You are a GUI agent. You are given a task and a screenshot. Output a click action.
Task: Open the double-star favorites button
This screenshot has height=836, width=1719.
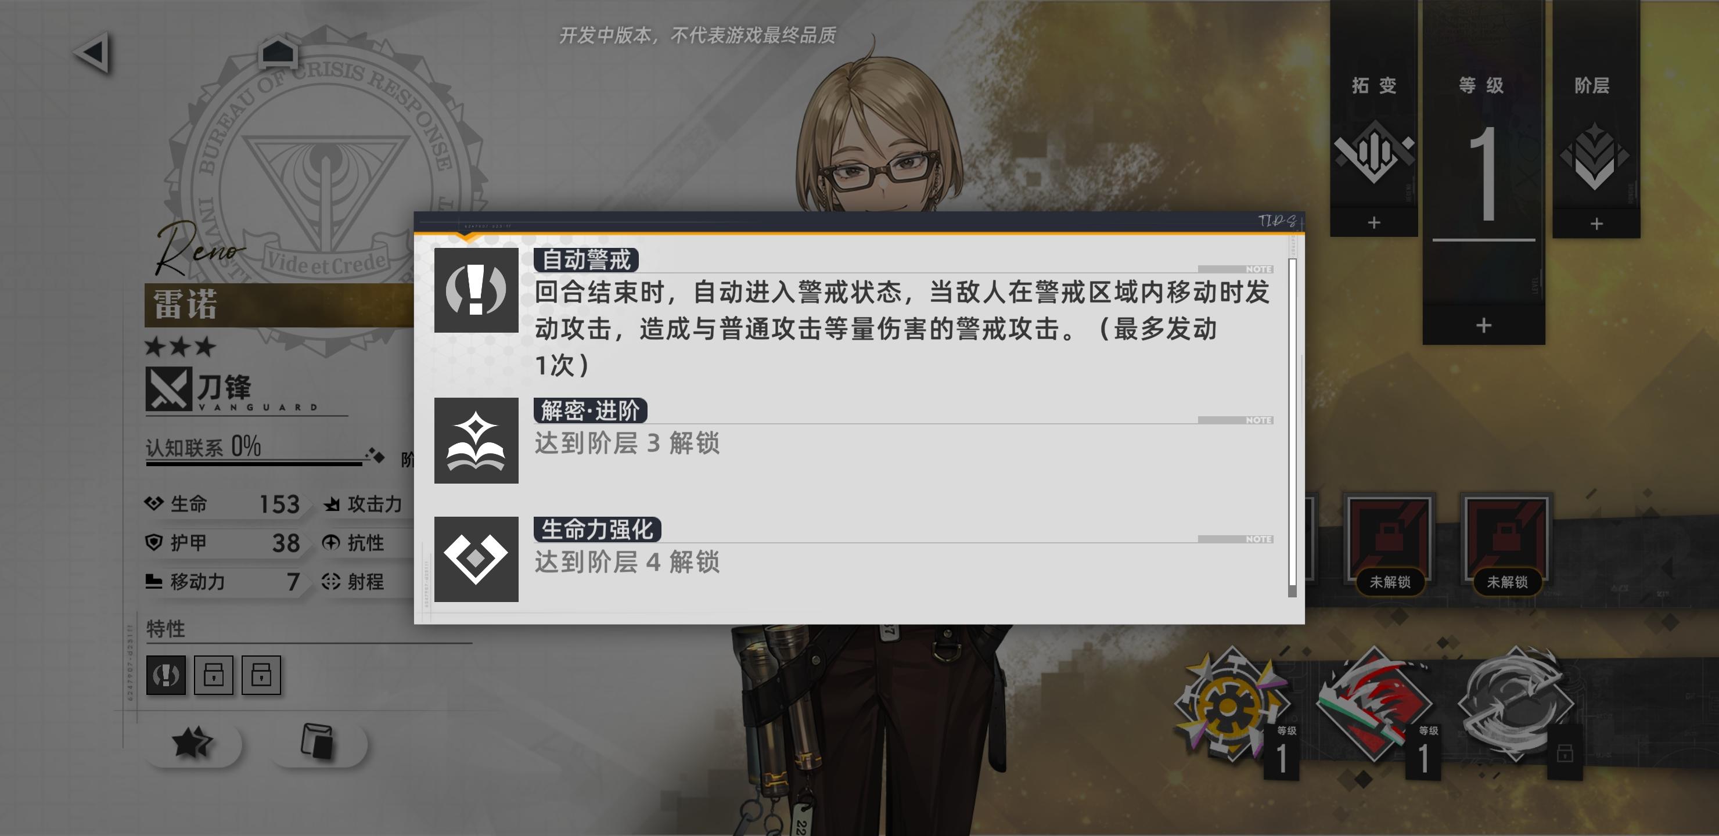tap(193, 743)
